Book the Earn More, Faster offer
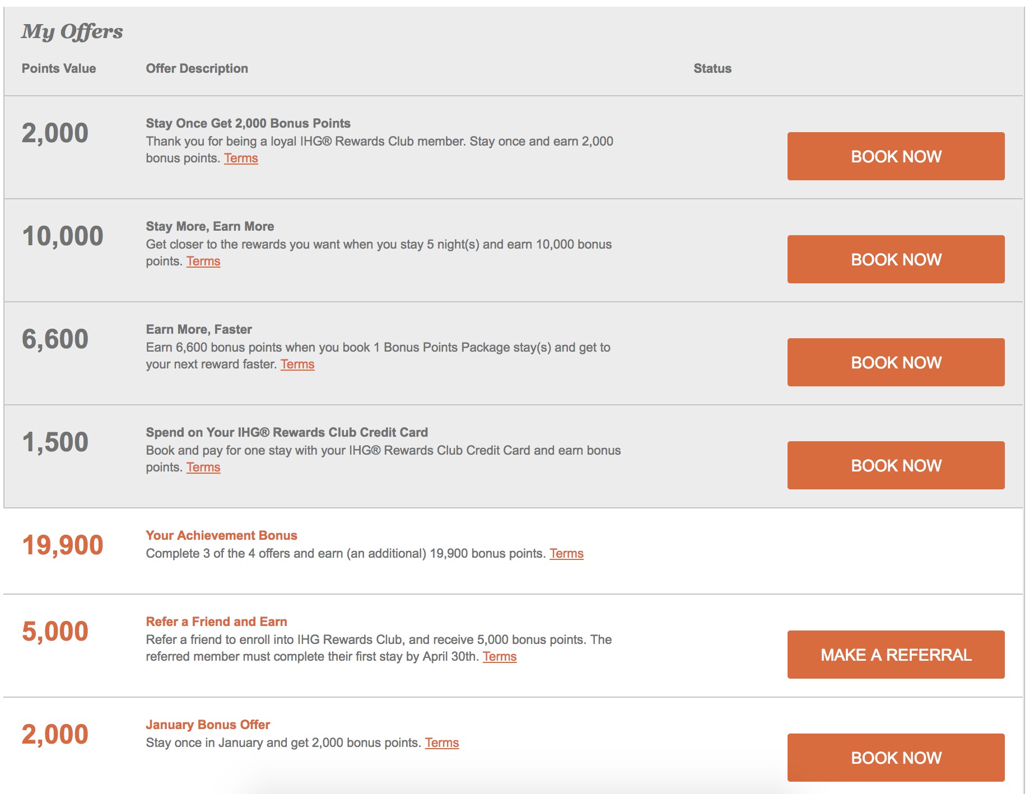The width and height of the screenshot is (1034, 794). (x=895, y=362)
